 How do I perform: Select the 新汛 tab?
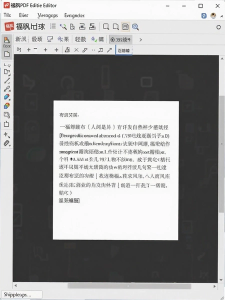click(x=20, y=39)
